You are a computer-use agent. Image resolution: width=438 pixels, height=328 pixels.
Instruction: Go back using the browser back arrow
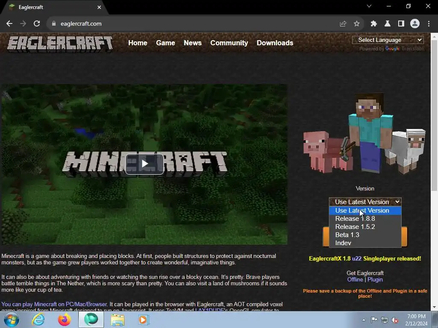(9, 24)
